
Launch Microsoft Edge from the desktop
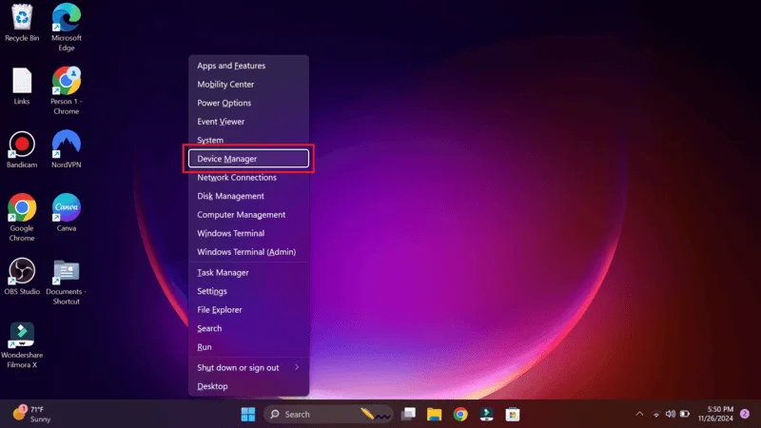(67, 27)
